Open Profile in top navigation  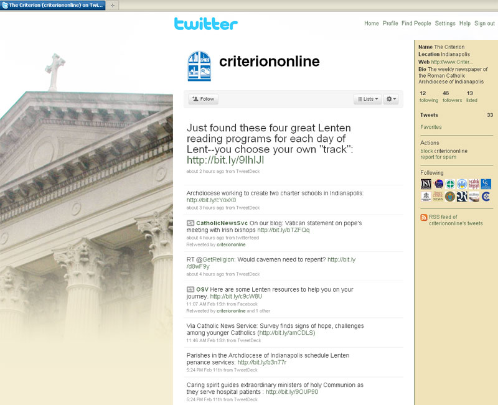tap(390, 24)
